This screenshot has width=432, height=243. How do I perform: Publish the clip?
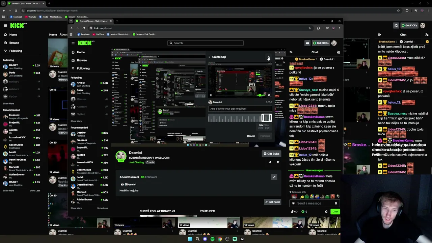pos(265,136)
